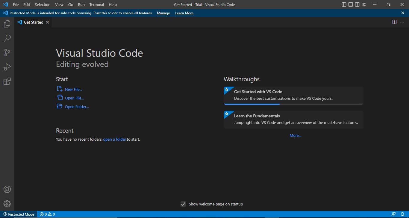Viewport: 409px width, 218px height.
Task: Click the blue shield icon in Restricted Mode banner
Action: point(5,13)
